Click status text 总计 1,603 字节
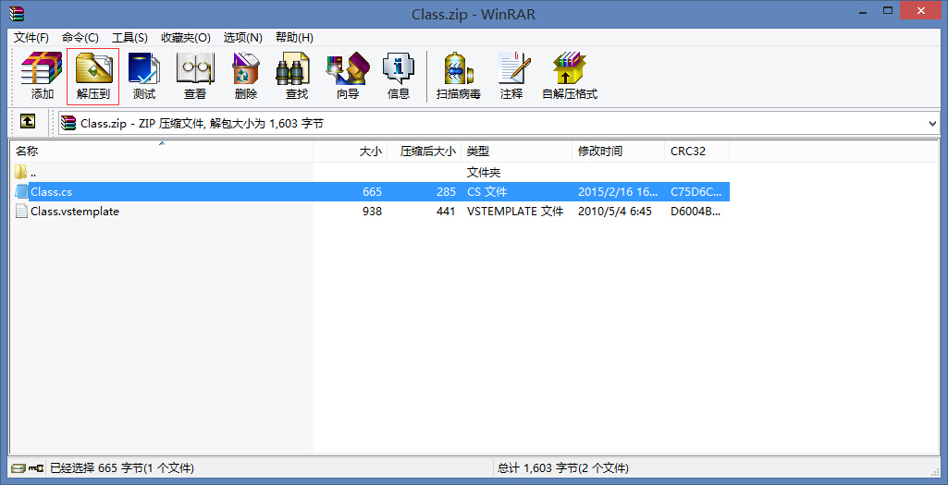948x485 pixels. point(563,468)
